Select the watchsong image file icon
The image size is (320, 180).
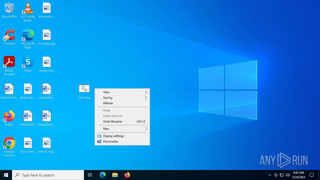pos(46,145)
